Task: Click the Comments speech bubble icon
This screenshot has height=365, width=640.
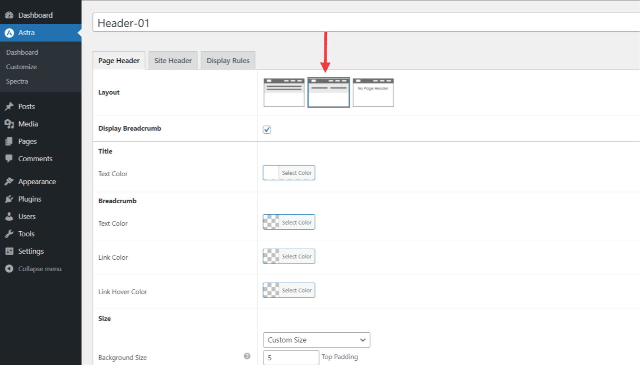Action: [9, 159]
